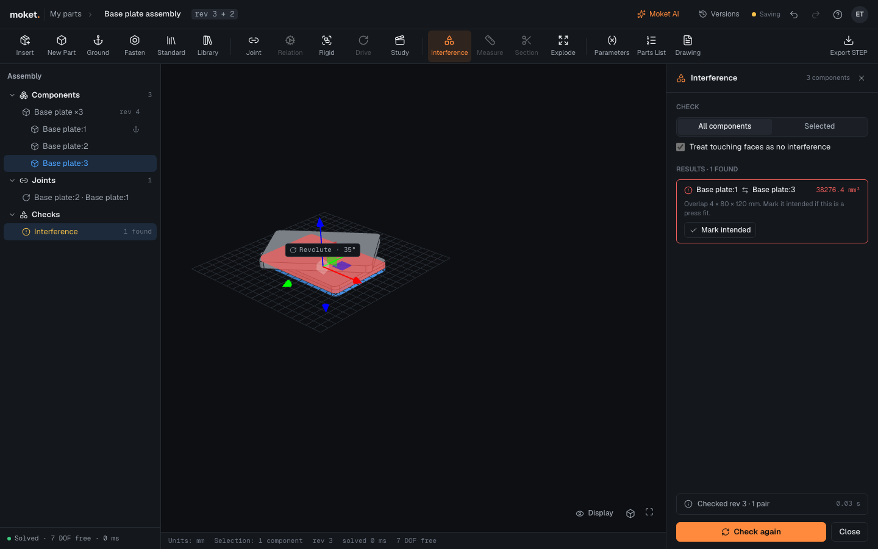Open Versions history

tap(719, 14)
